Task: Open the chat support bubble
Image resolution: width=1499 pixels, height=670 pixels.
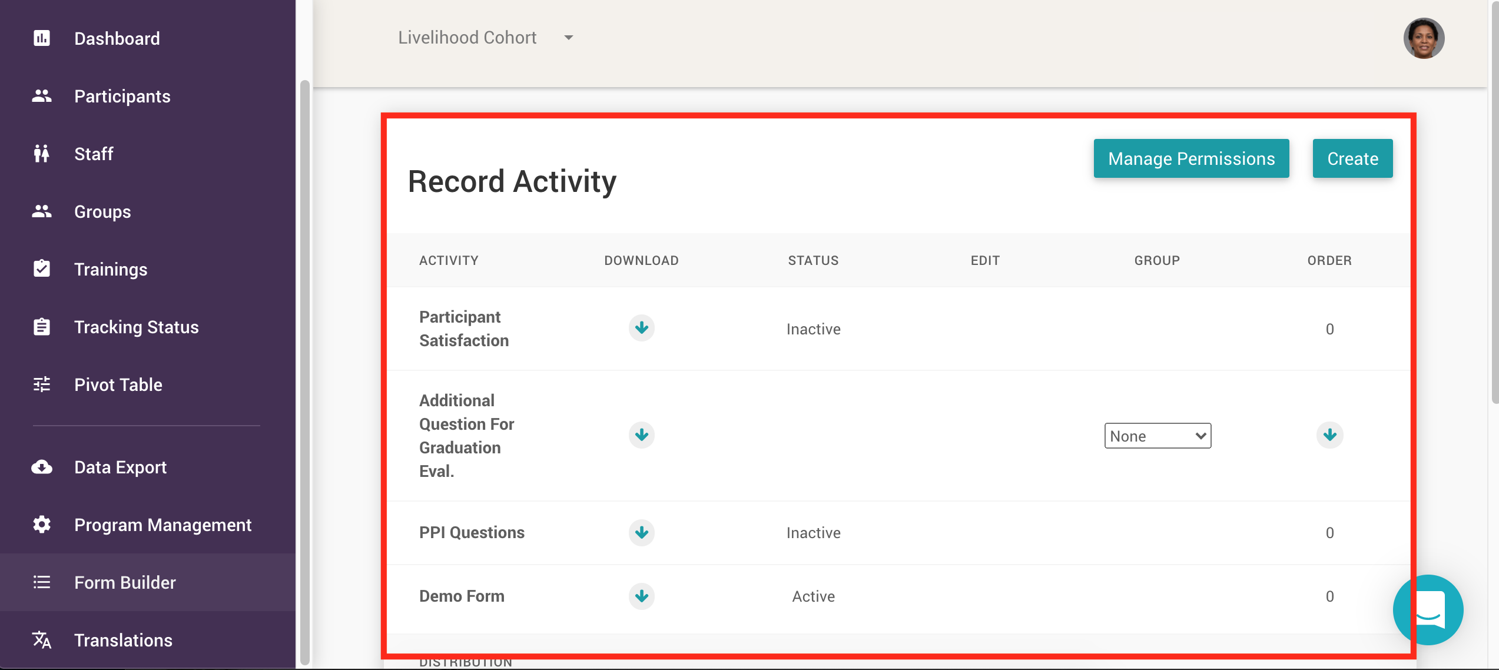Action: click(x=1428, y=609)
